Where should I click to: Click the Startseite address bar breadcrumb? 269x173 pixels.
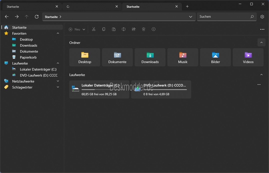(x=51, y=17)
